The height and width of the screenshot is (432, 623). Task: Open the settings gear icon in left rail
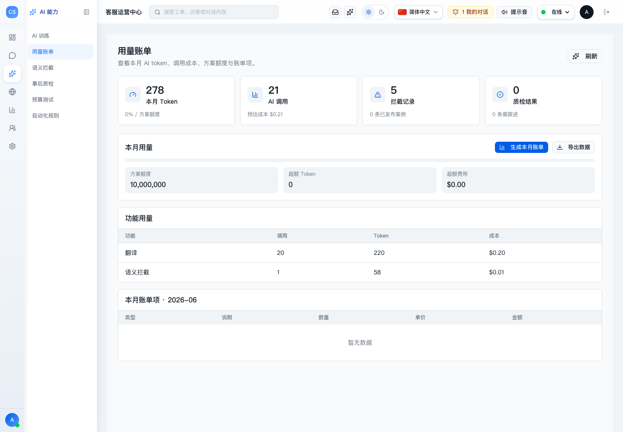(12, 146)
